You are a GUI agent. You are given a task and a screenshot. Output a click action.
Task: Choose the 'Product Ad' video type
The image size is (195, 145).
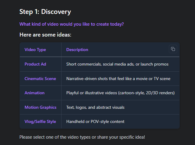[35, 64]
